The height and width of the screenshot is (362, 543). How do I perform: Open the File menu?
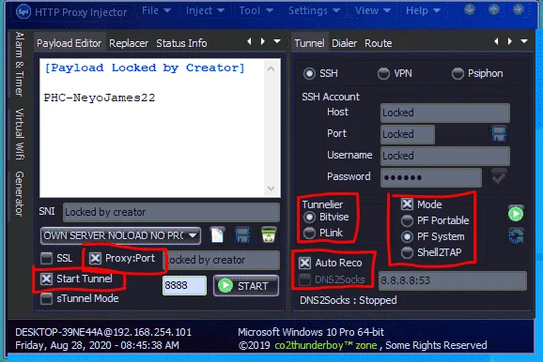coord(156,10)
